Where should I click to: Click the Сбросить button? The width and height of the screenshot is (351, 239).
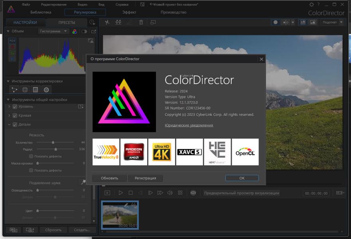tap(53, 230)
